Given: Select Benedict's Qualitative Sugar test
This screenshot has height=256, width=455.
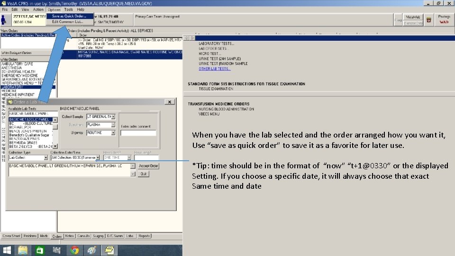Looking at the screenshot, I should [x=30, y=135].
